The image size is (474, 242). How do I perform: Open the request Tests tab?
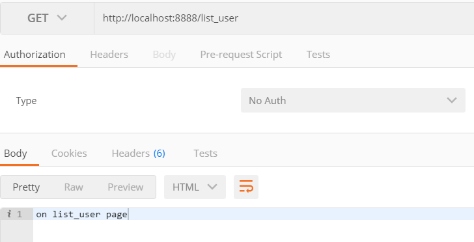tap(318, 55)
